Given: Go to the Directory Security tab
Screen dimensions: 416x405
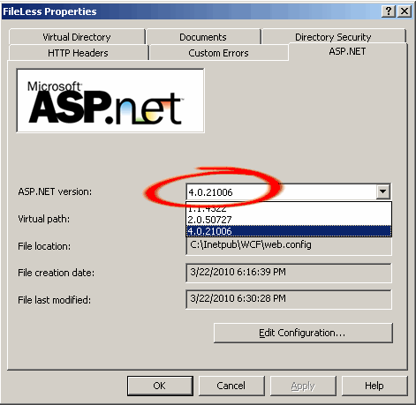Looking at the screenshot, I should (x=333, y=37).
